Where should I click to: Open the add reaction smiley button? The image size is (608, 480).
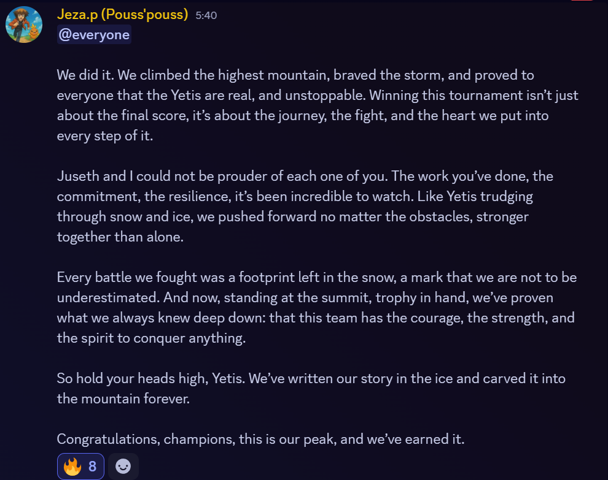123,466
